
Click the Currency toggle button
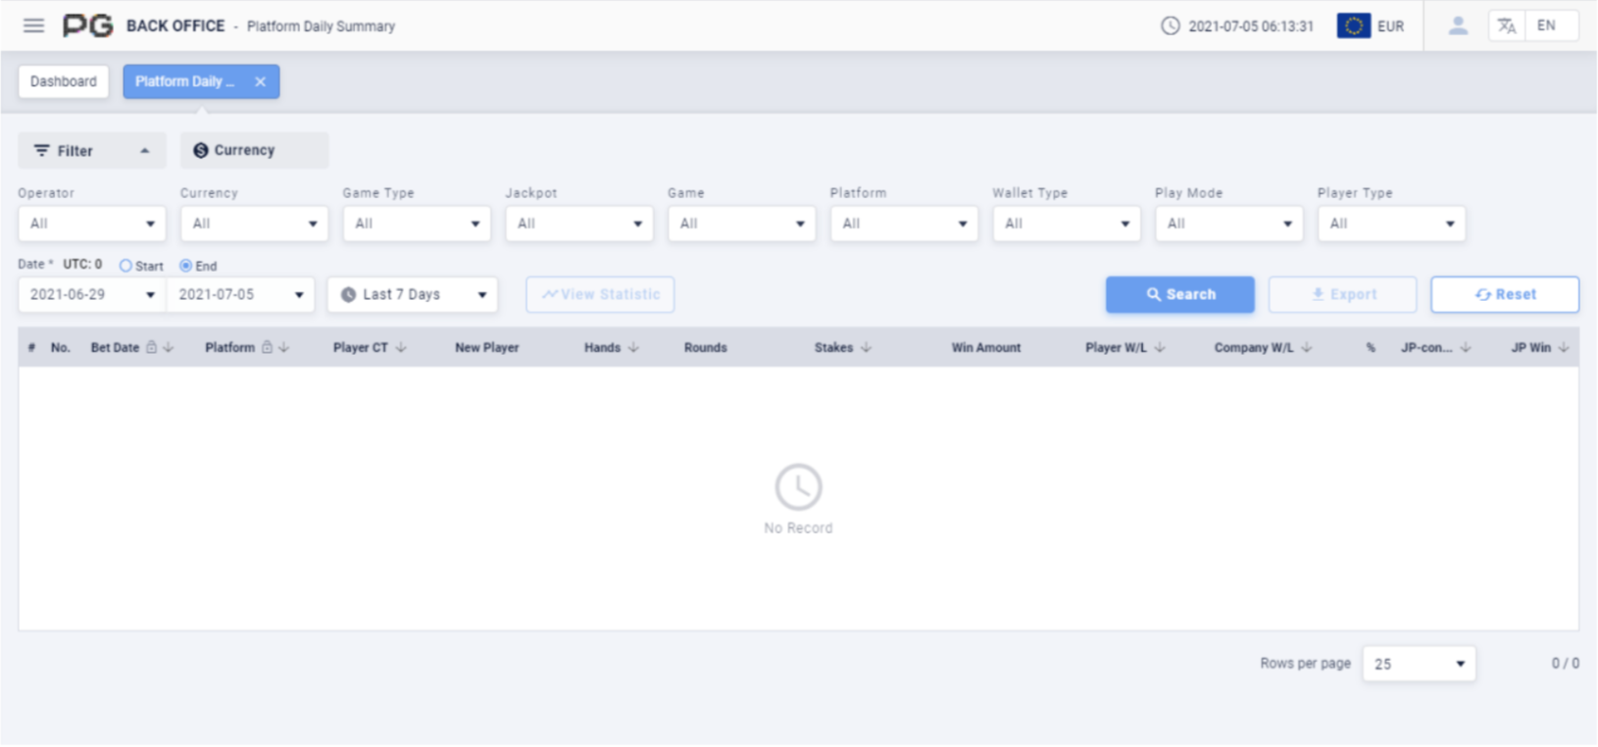254,150
